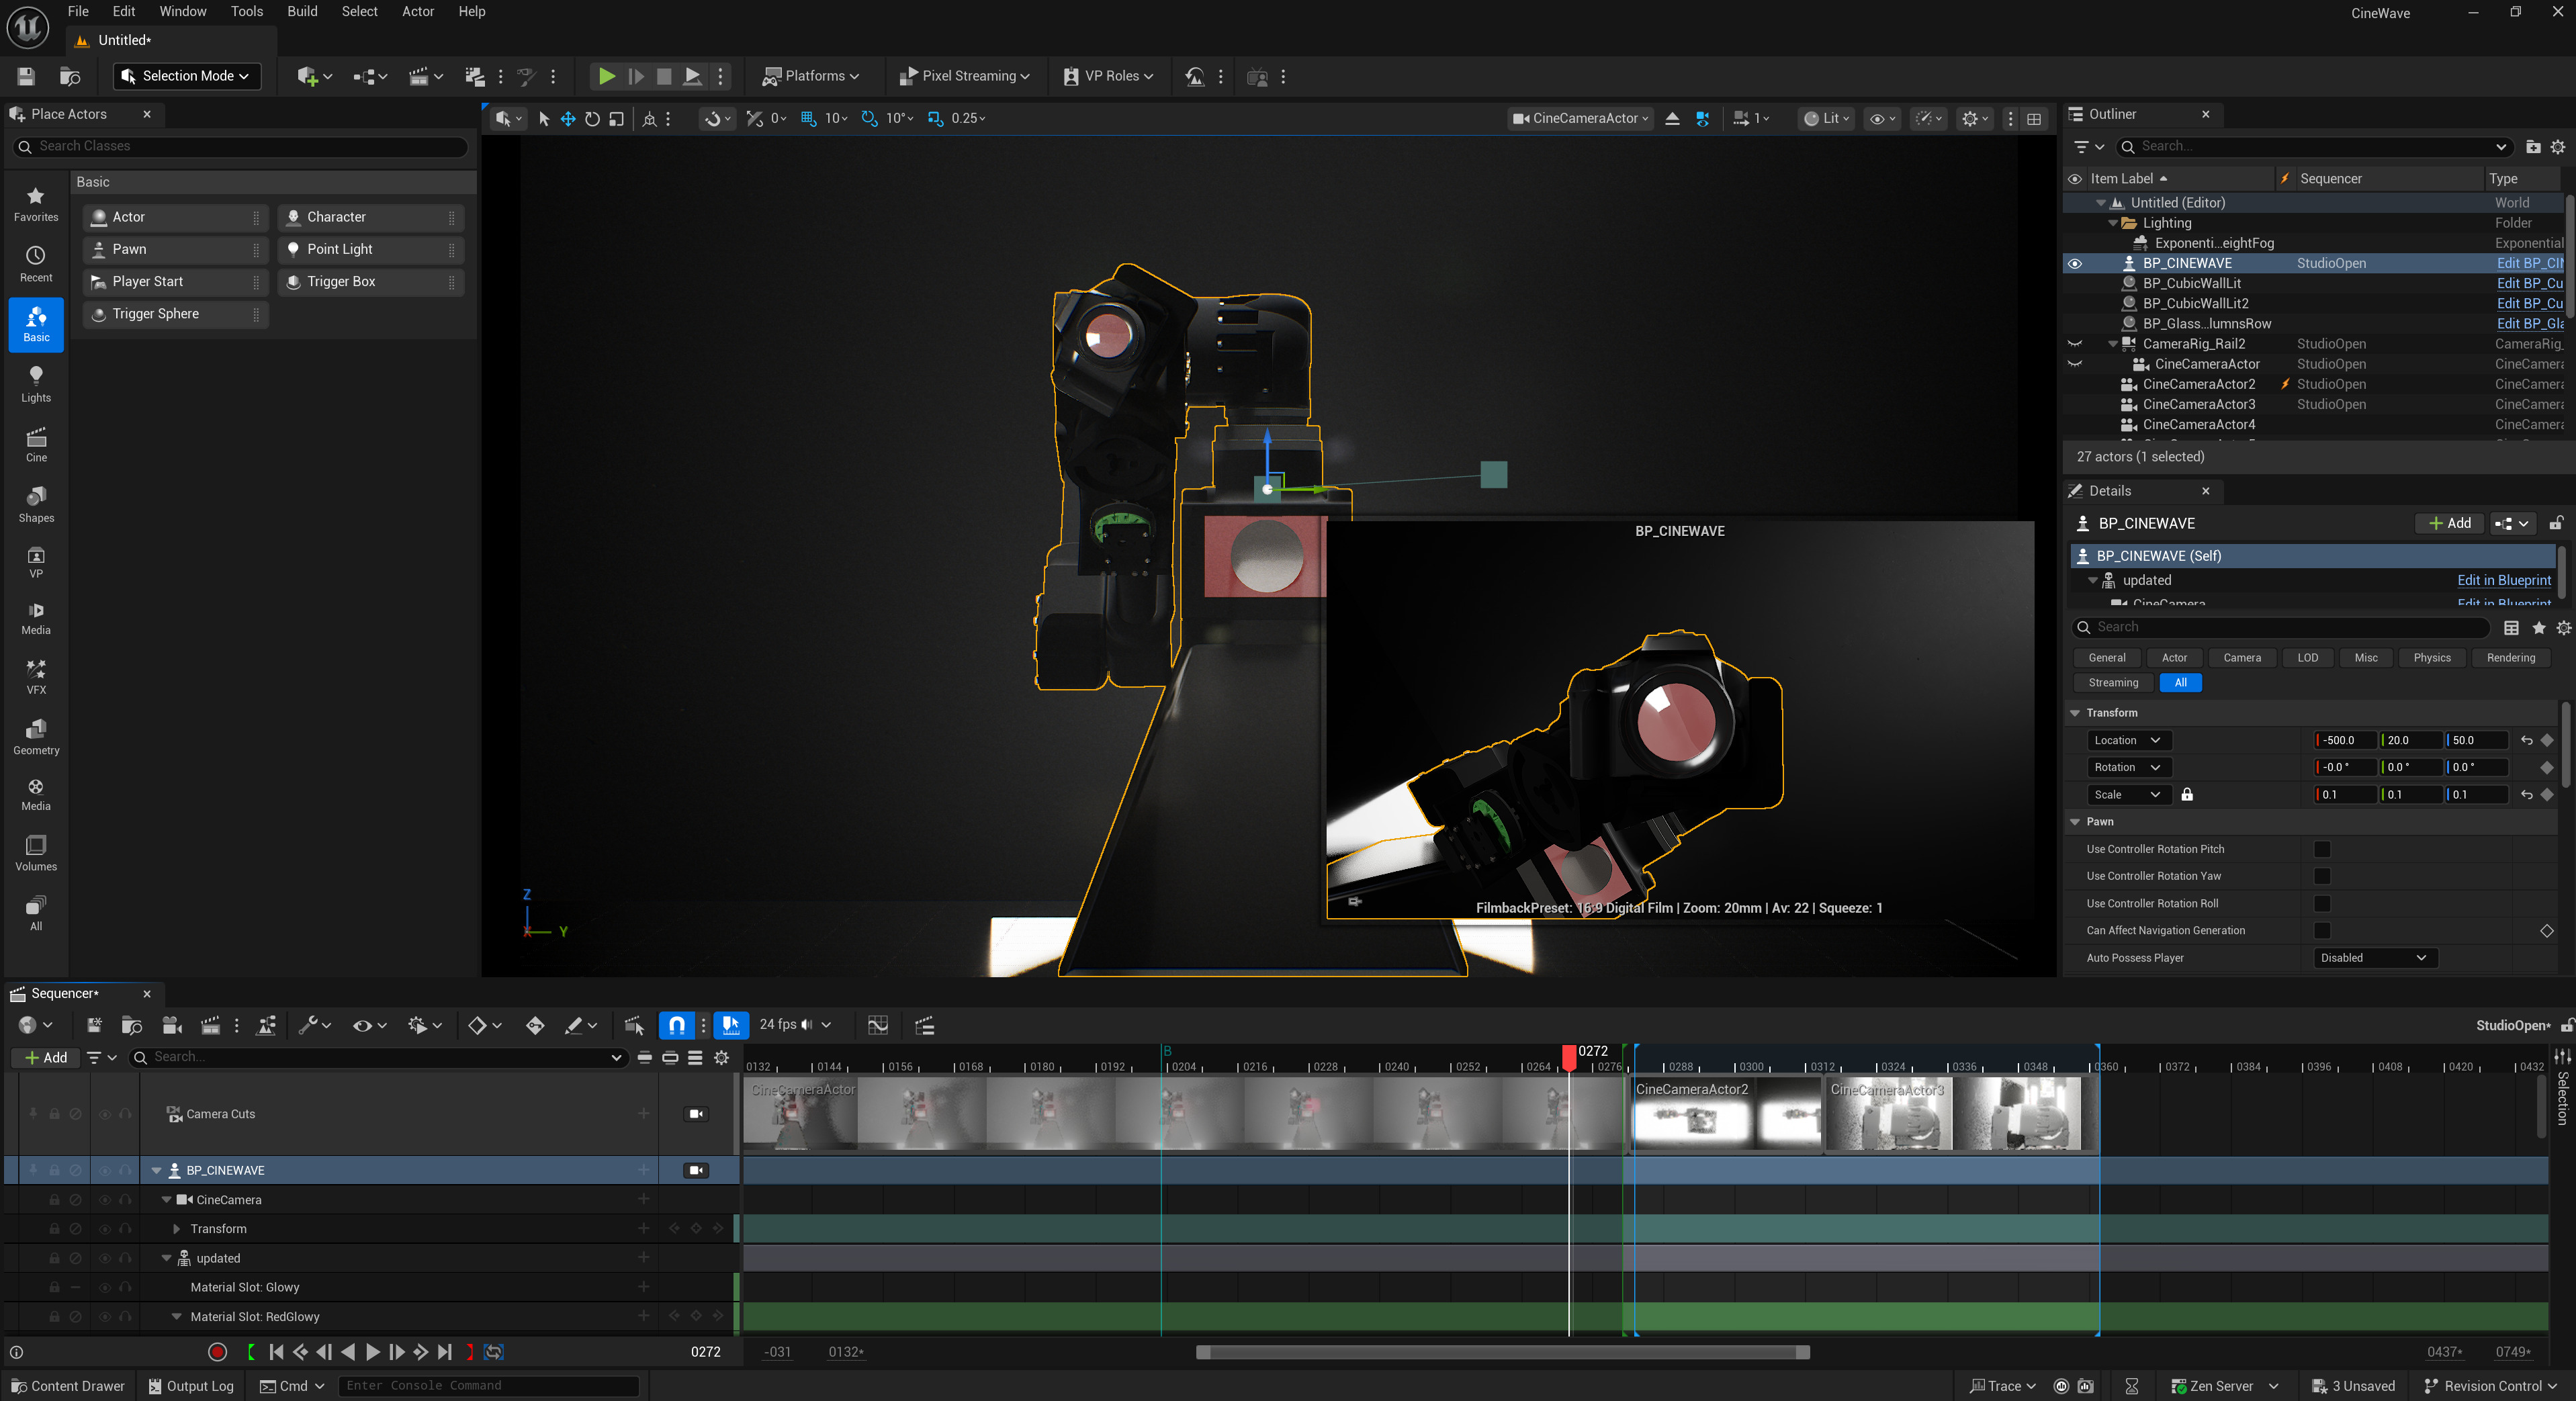Open the Content Drawer
The image size is (2576, 1401).
pos(68,1386)
